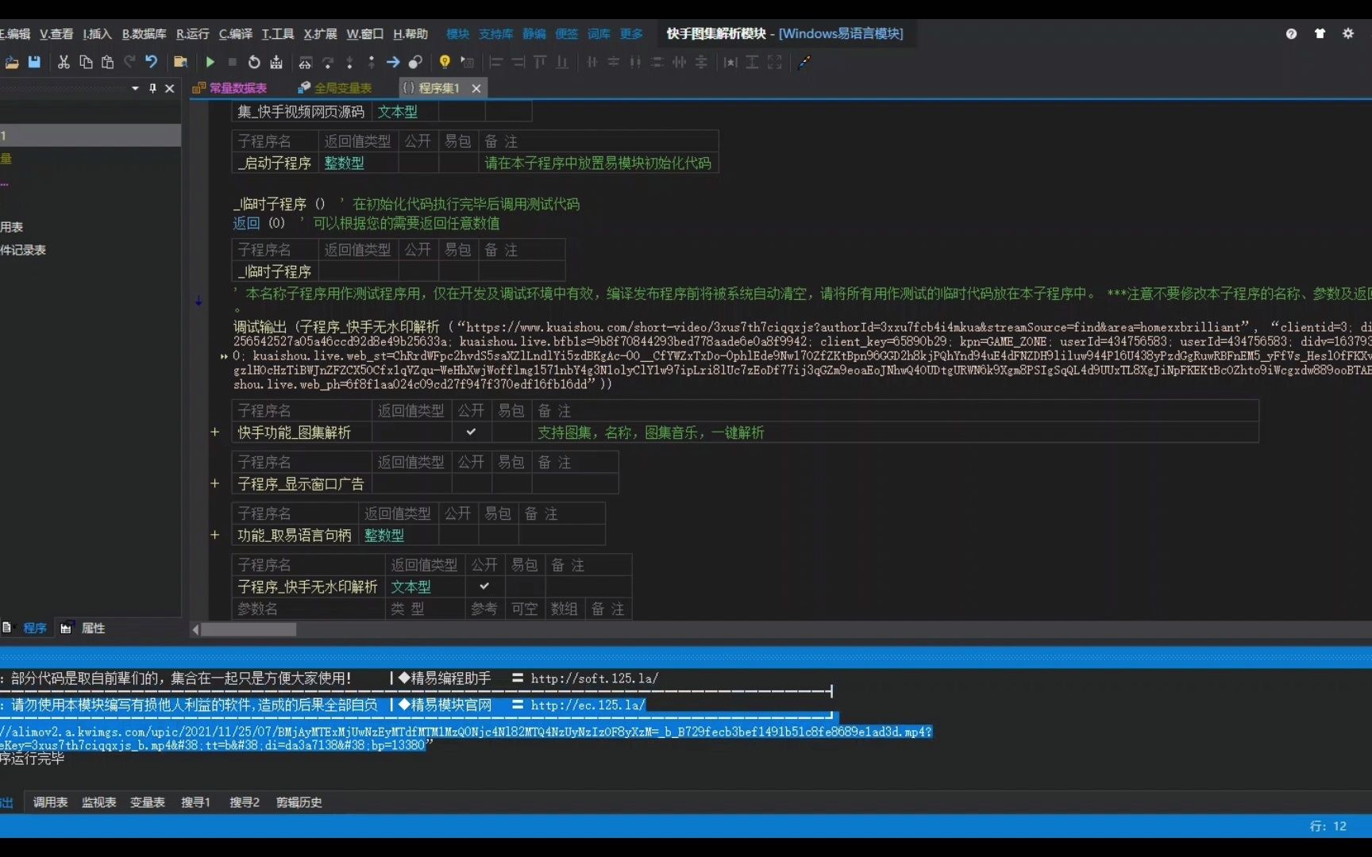
Task: Open the 剪辑历史 output tab
Action: (299, 802)
